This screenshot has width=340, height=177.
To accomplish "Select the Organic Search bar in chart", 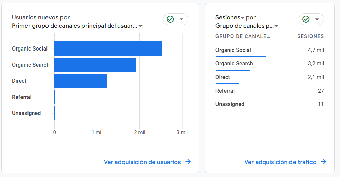I will tap(95, 65).
